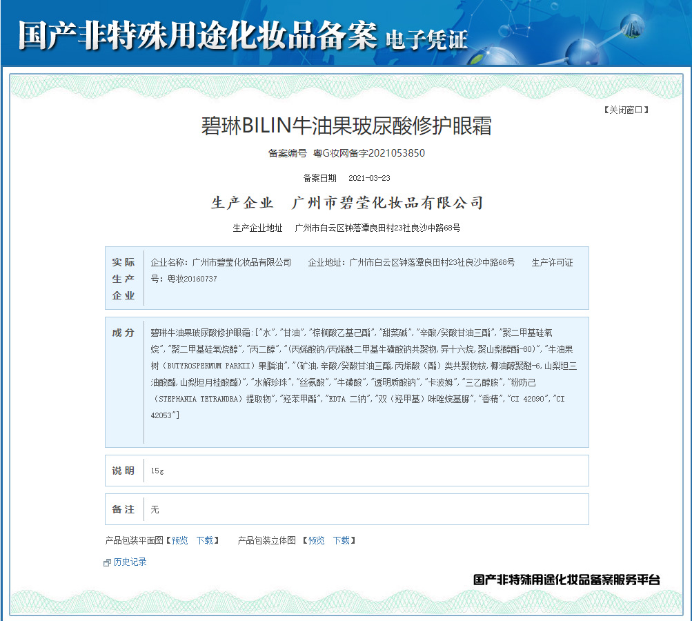This screenshot has width=692, height=621.
Task: Click the 电子凭证 text in the banner
Action: [426, 39]
